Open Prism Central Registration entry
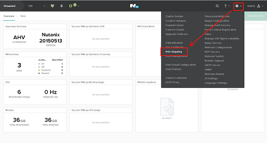The width and height of the screenshot is (267, 143). 220,30
